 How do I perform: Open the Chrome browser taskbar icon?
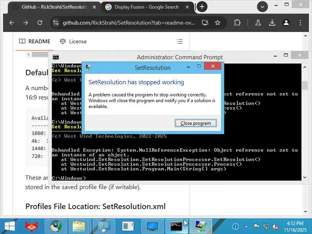[x=56, y=227]
